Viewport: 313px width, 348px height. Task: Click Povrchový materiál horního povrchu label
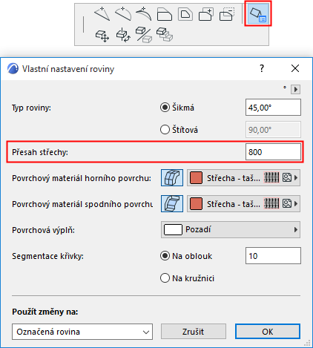click(82, 178)
